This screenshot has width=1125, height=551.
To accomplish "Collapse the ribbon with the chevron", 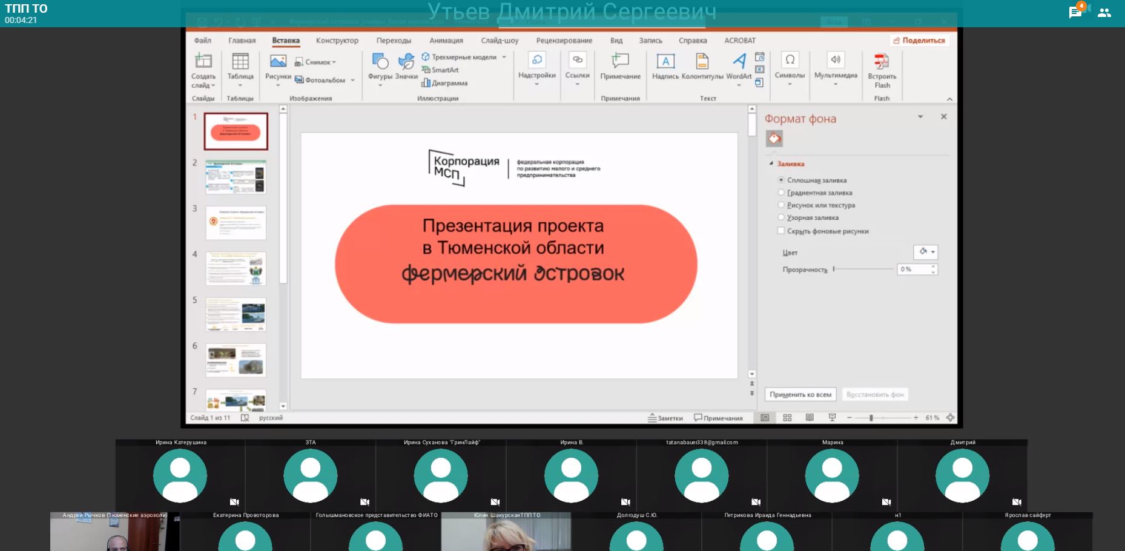I will pos(949,99).
